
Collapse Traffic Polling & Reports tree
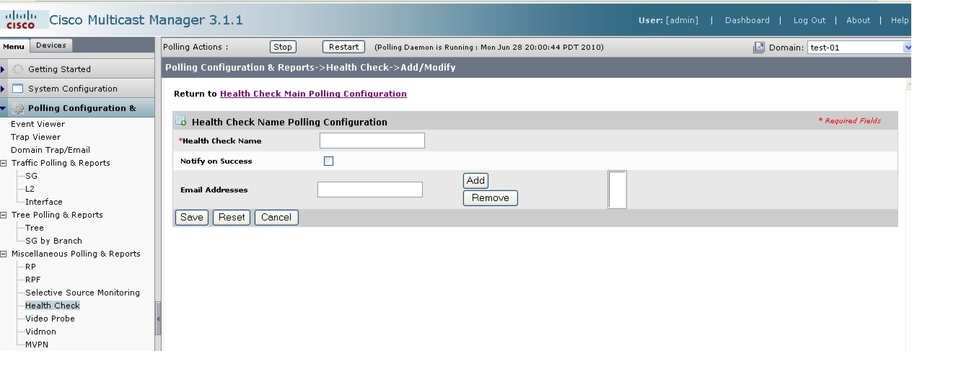[4, 163]
